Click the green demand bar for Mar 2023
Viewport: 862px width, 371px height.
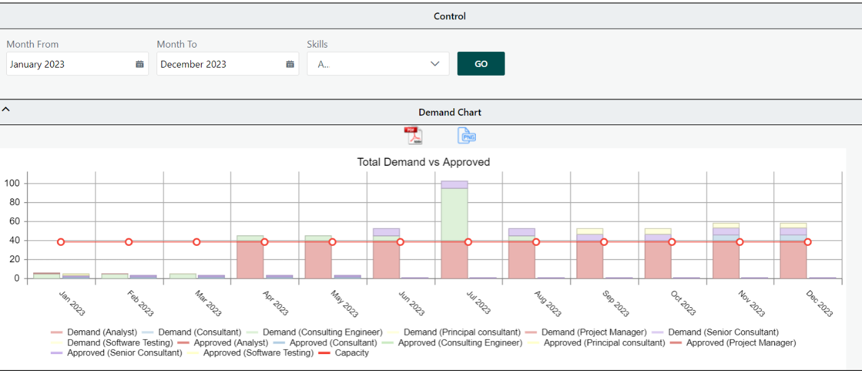(183, 276)
